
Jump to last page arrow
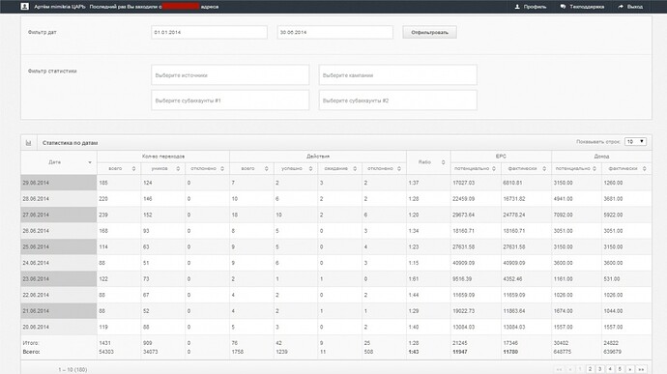point(641,369)
